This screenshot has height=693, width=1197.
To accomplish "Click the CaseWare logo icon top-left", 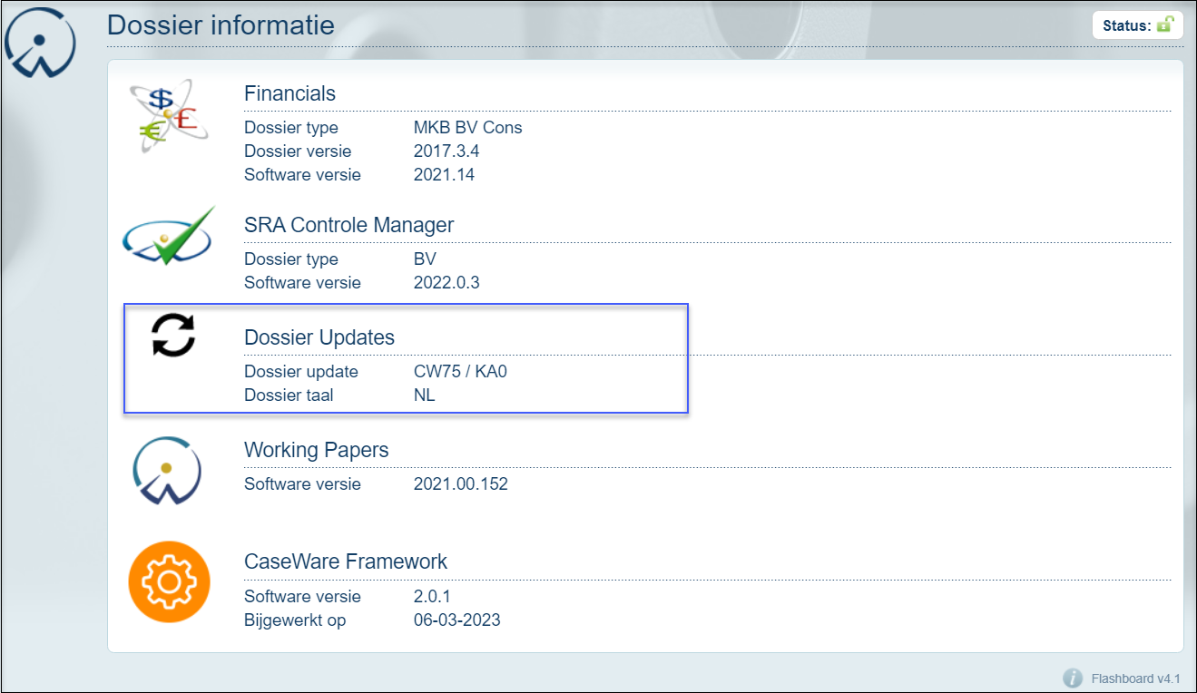I will [x=42, y=43].
